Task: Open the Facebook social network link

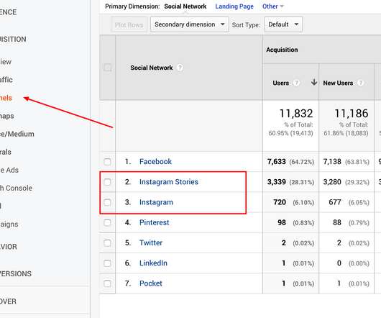Action: point(155,162)
